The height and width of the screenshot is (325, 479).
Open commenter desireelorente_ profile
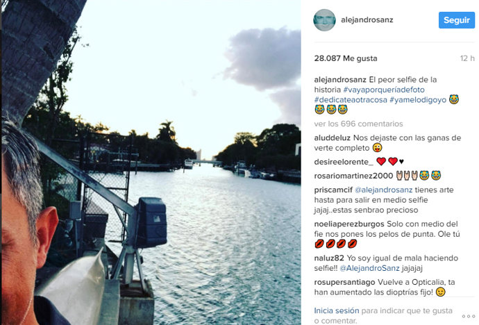point(344,162)
